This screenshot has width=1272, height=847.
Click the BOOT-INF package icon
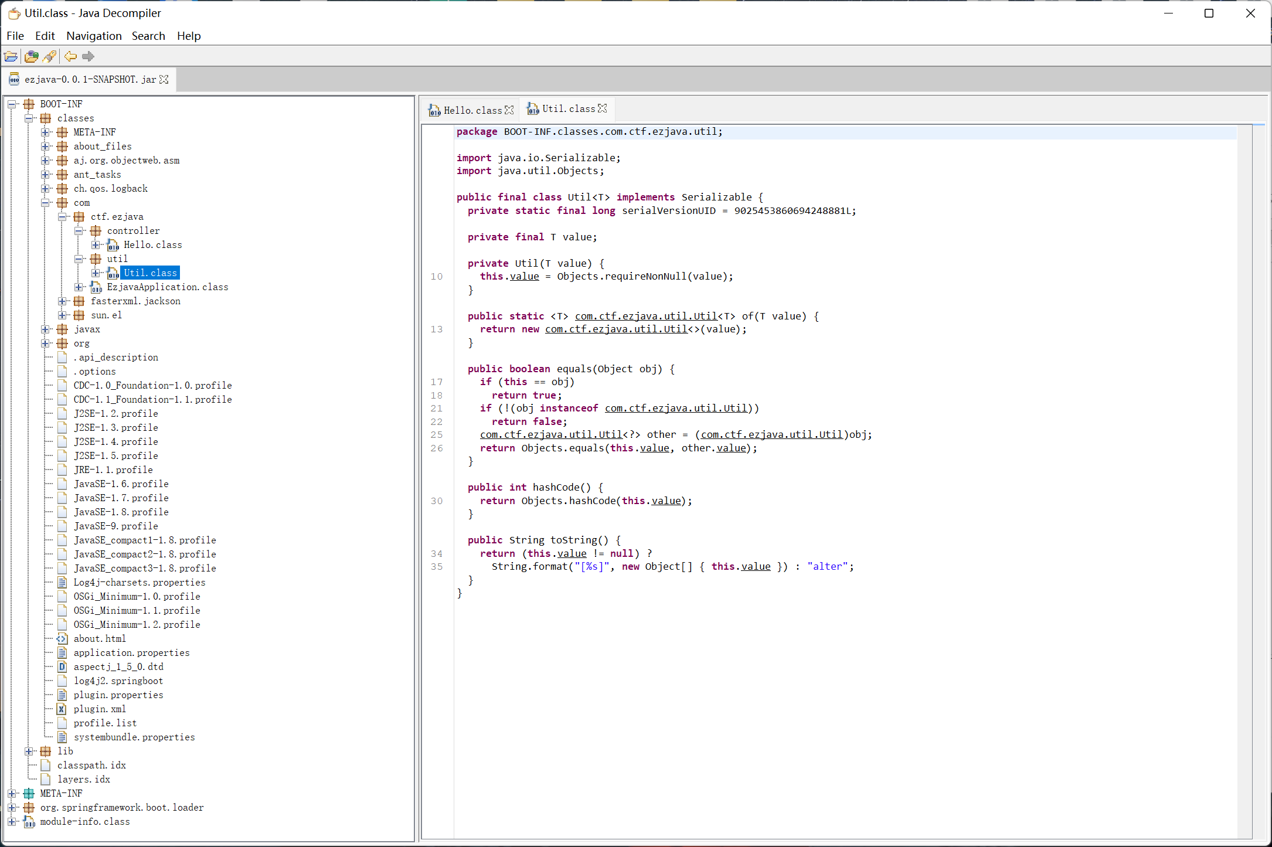tap(29, 104)
